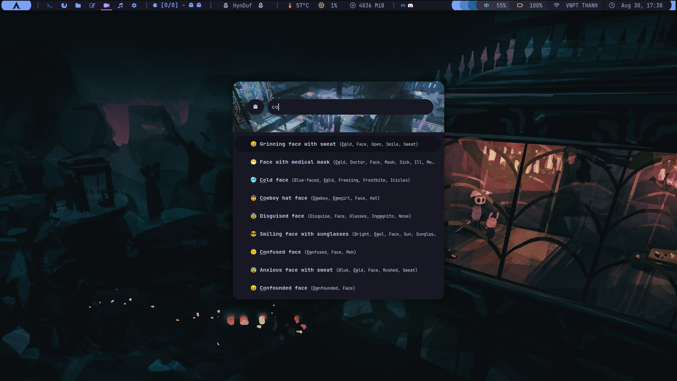
Task: Select Face with medical mask emoji
Action: point(337,162)
